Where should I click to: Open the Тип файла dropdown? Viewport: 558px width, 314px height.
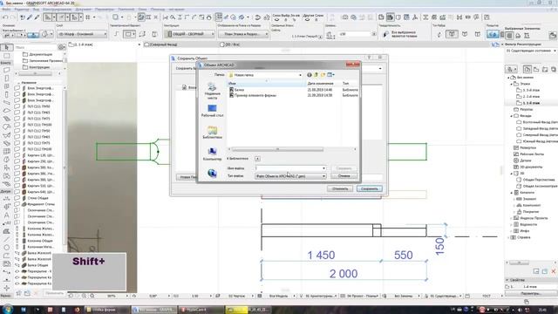[x=290, y=176]
